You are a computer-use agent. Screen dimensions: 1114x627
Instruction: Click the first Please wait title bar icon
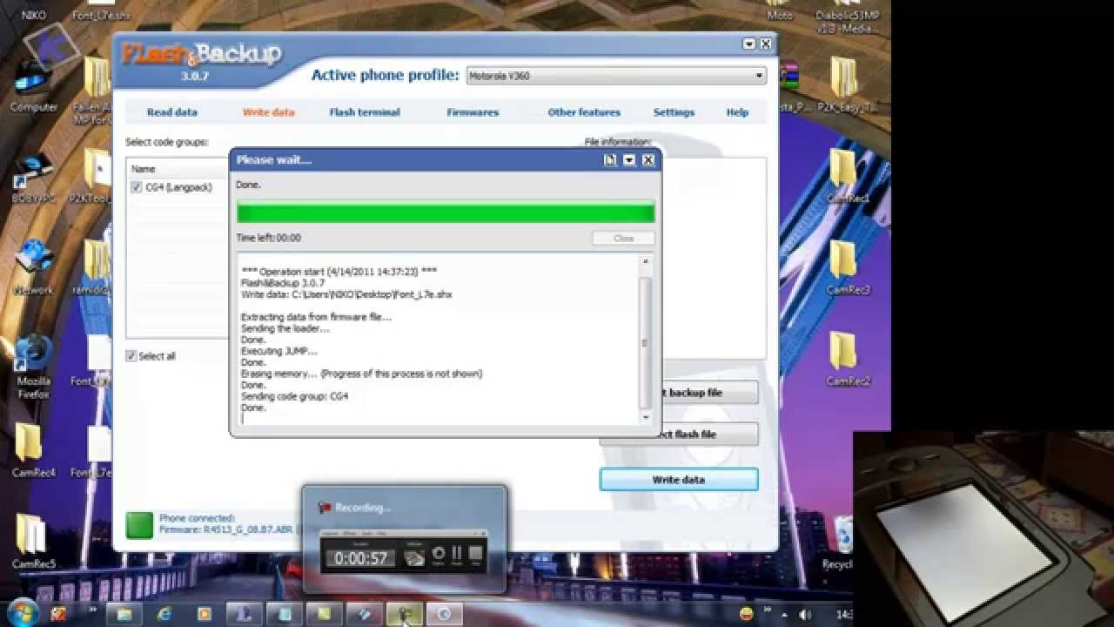pyautogui.click(x=610, y=160)
